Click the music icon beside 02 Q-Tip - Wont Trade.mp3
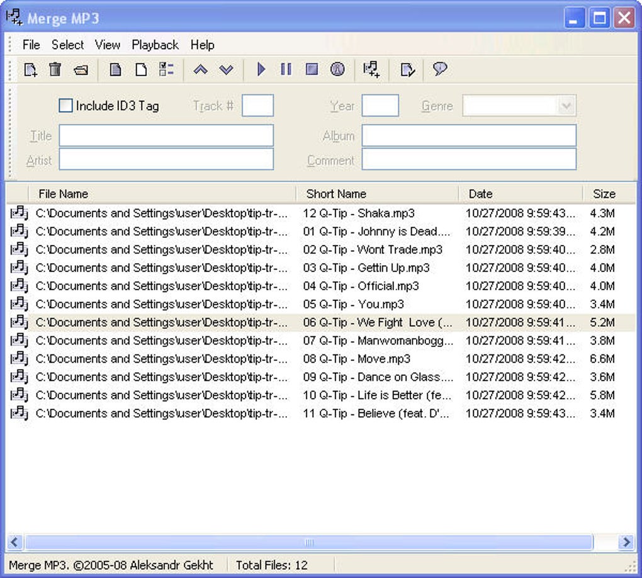The height and width of the screenshot is (578, 642). tap(20, 249)
